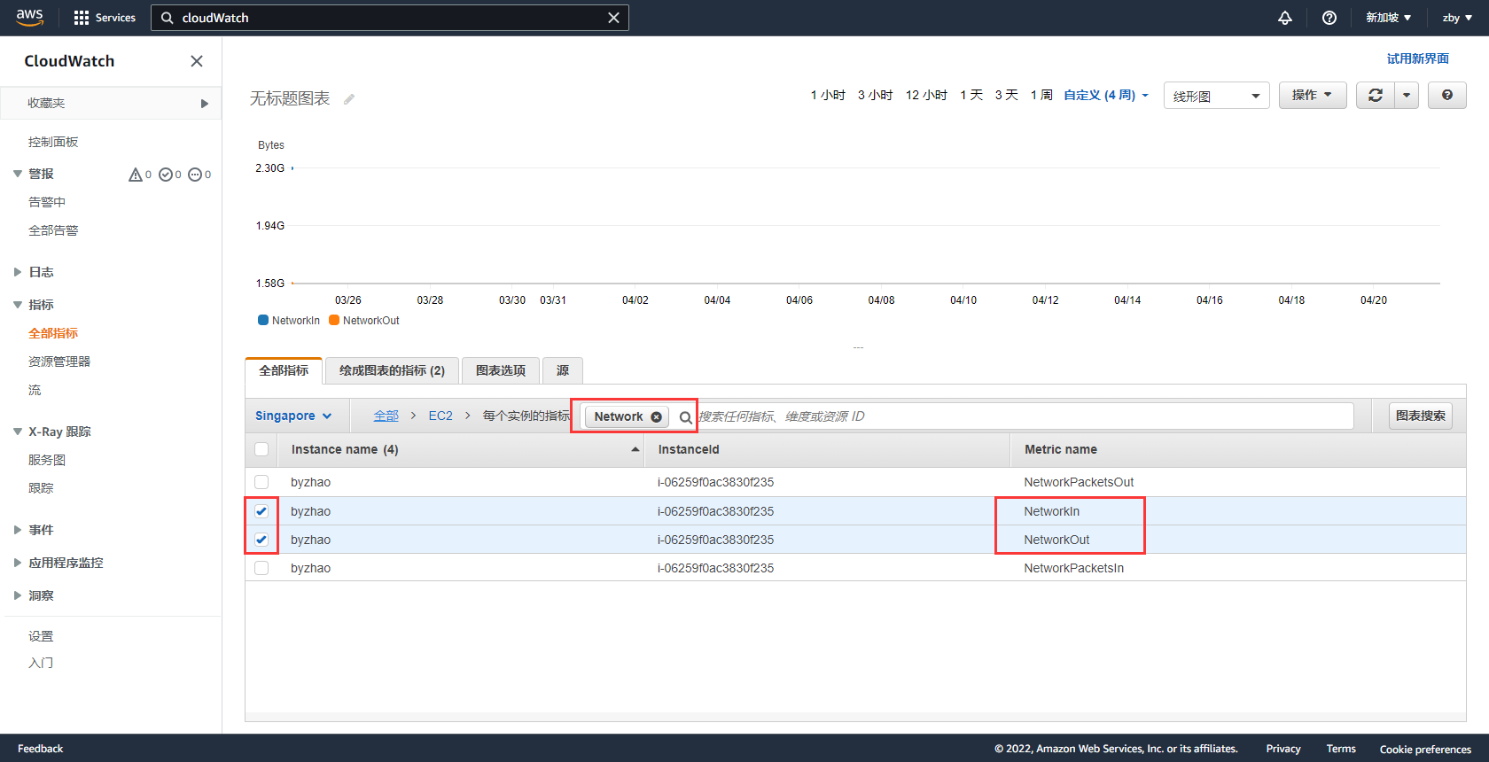Check the NetworkPacketsOut row checkbox
The image size is (1489, 762).
(x=261, y=482)
